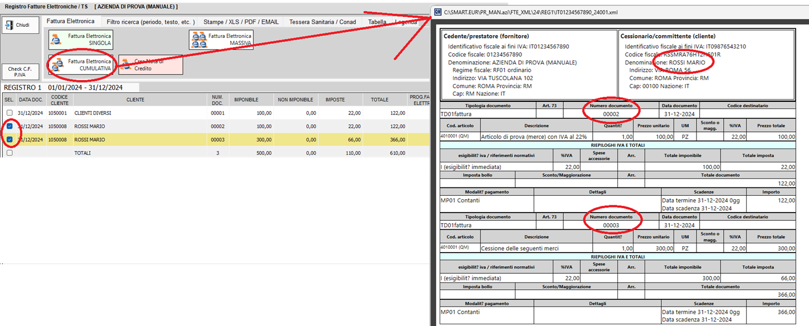The image size is (809, 326).
Task: Click the CODICE CLIENTE column header
Action: (x=59, y=100)
